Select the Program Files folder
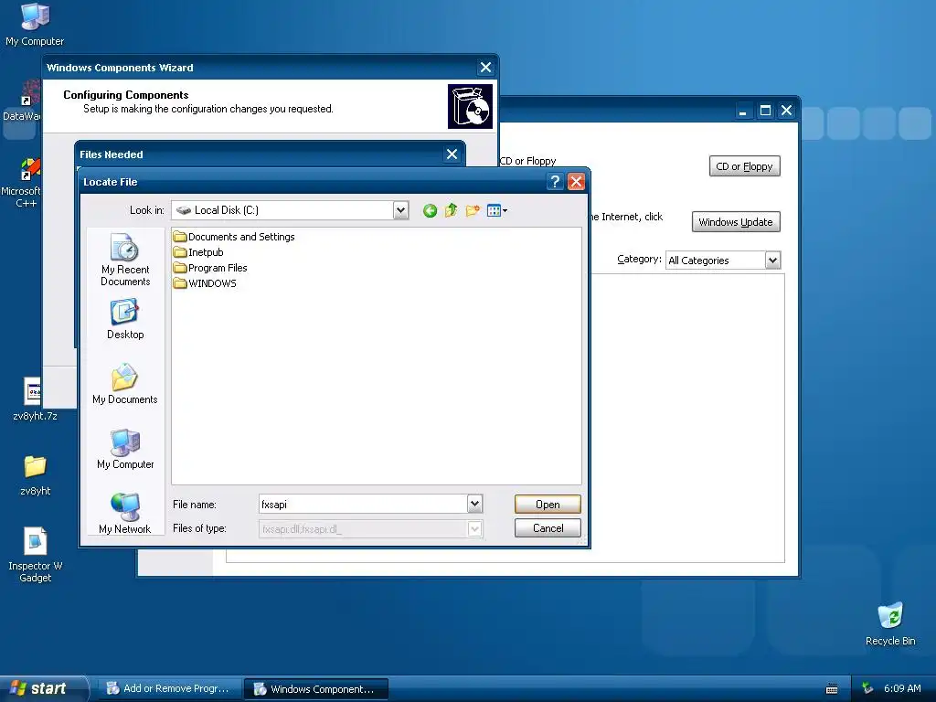This screenshot has width=936, height=702. (210, 268)
